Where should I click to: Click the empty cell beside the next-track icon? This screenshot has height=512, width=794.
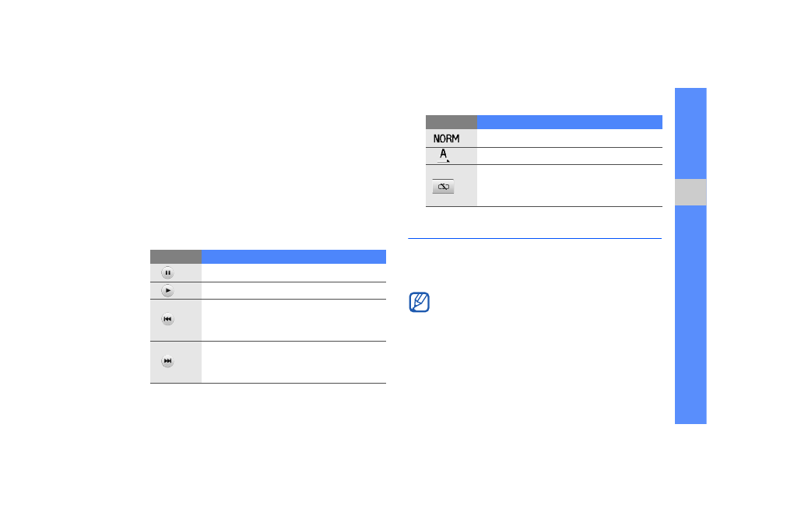pos(293,363)
